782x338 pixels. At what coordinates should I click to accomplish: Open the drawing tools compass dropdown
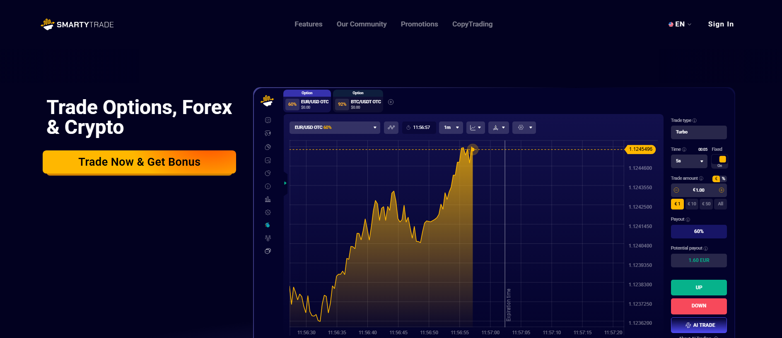(499, 128)
